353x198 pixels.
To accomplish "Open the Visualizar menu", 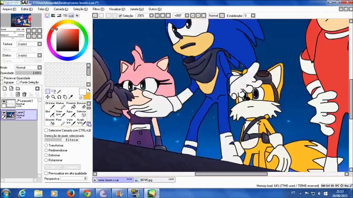I will 117,9.
